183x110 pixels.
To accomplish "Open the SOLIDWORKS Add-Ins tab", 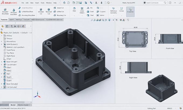I will click(x=54, y=20).
